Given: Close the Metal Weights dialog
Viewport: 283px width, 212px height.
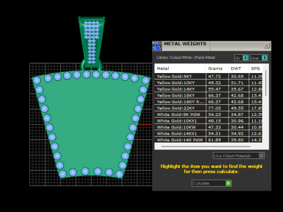Looking at the screenshot, I should click(x=266, y=45).
